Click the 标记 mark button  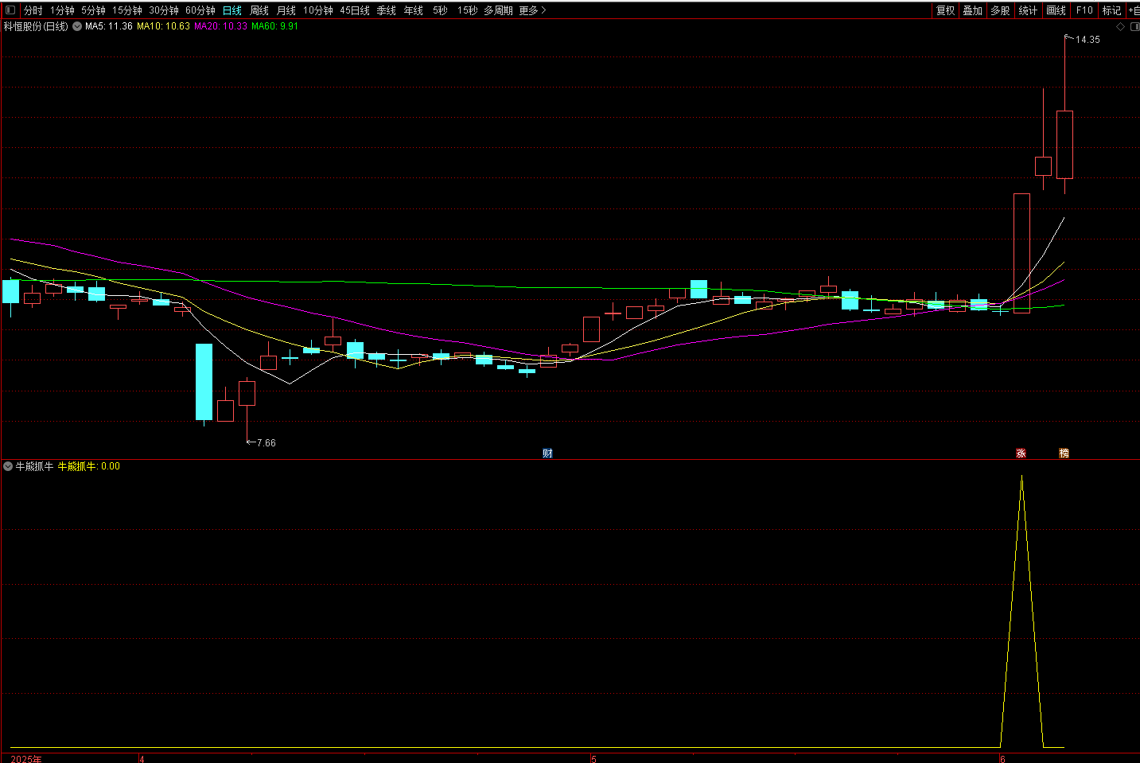pos(1111,10)
